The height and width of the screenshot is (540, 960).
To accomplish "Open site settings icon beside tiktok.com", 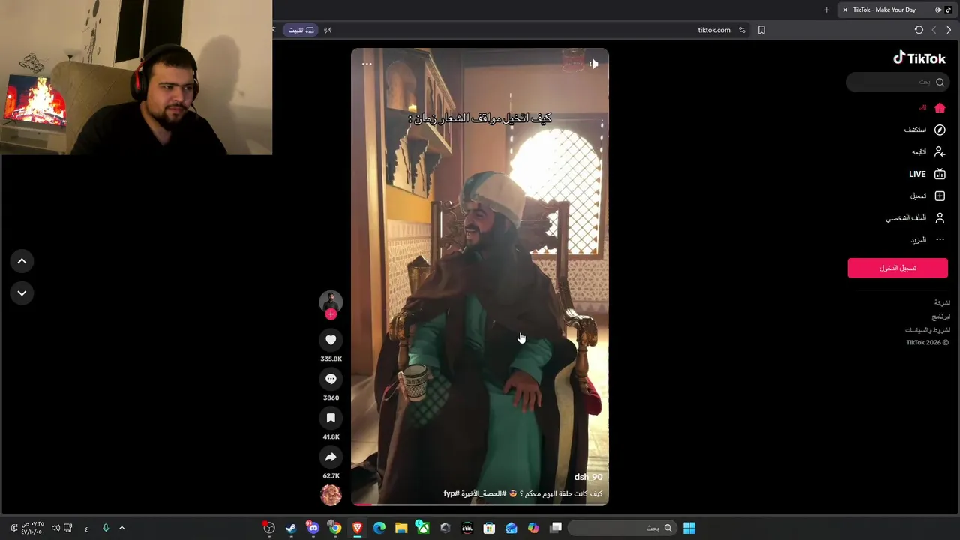I will click(x=742, y=30).
